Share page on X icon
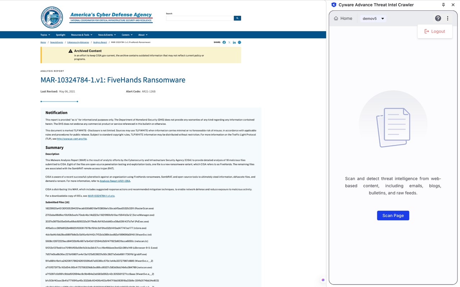This screenshot has height=287, width=460. tap(229, 42)
